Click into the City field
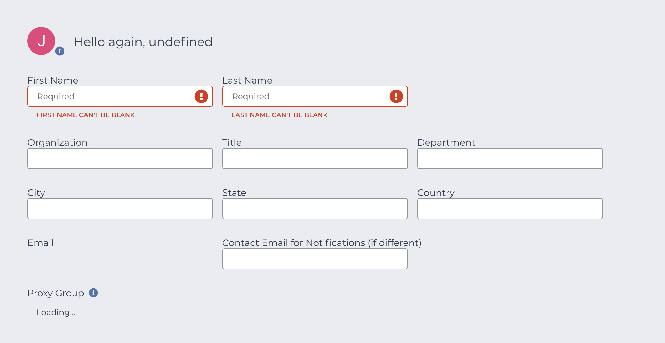The width and height of the screenshot is (665, 343). pos(120,209)
